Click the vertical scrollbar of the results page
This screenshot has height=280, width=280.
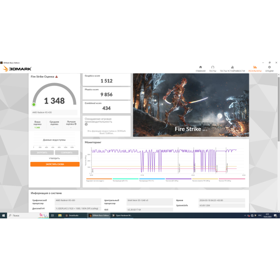pyautogui.click(x=279, y=109)
